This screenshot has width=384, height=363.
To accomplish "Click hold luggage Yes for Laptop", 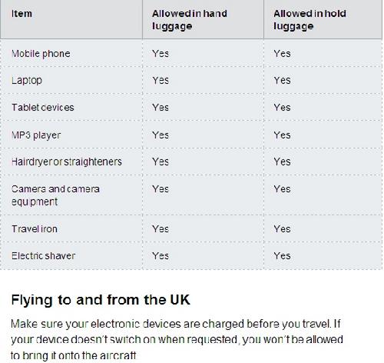I will (282, 81).
